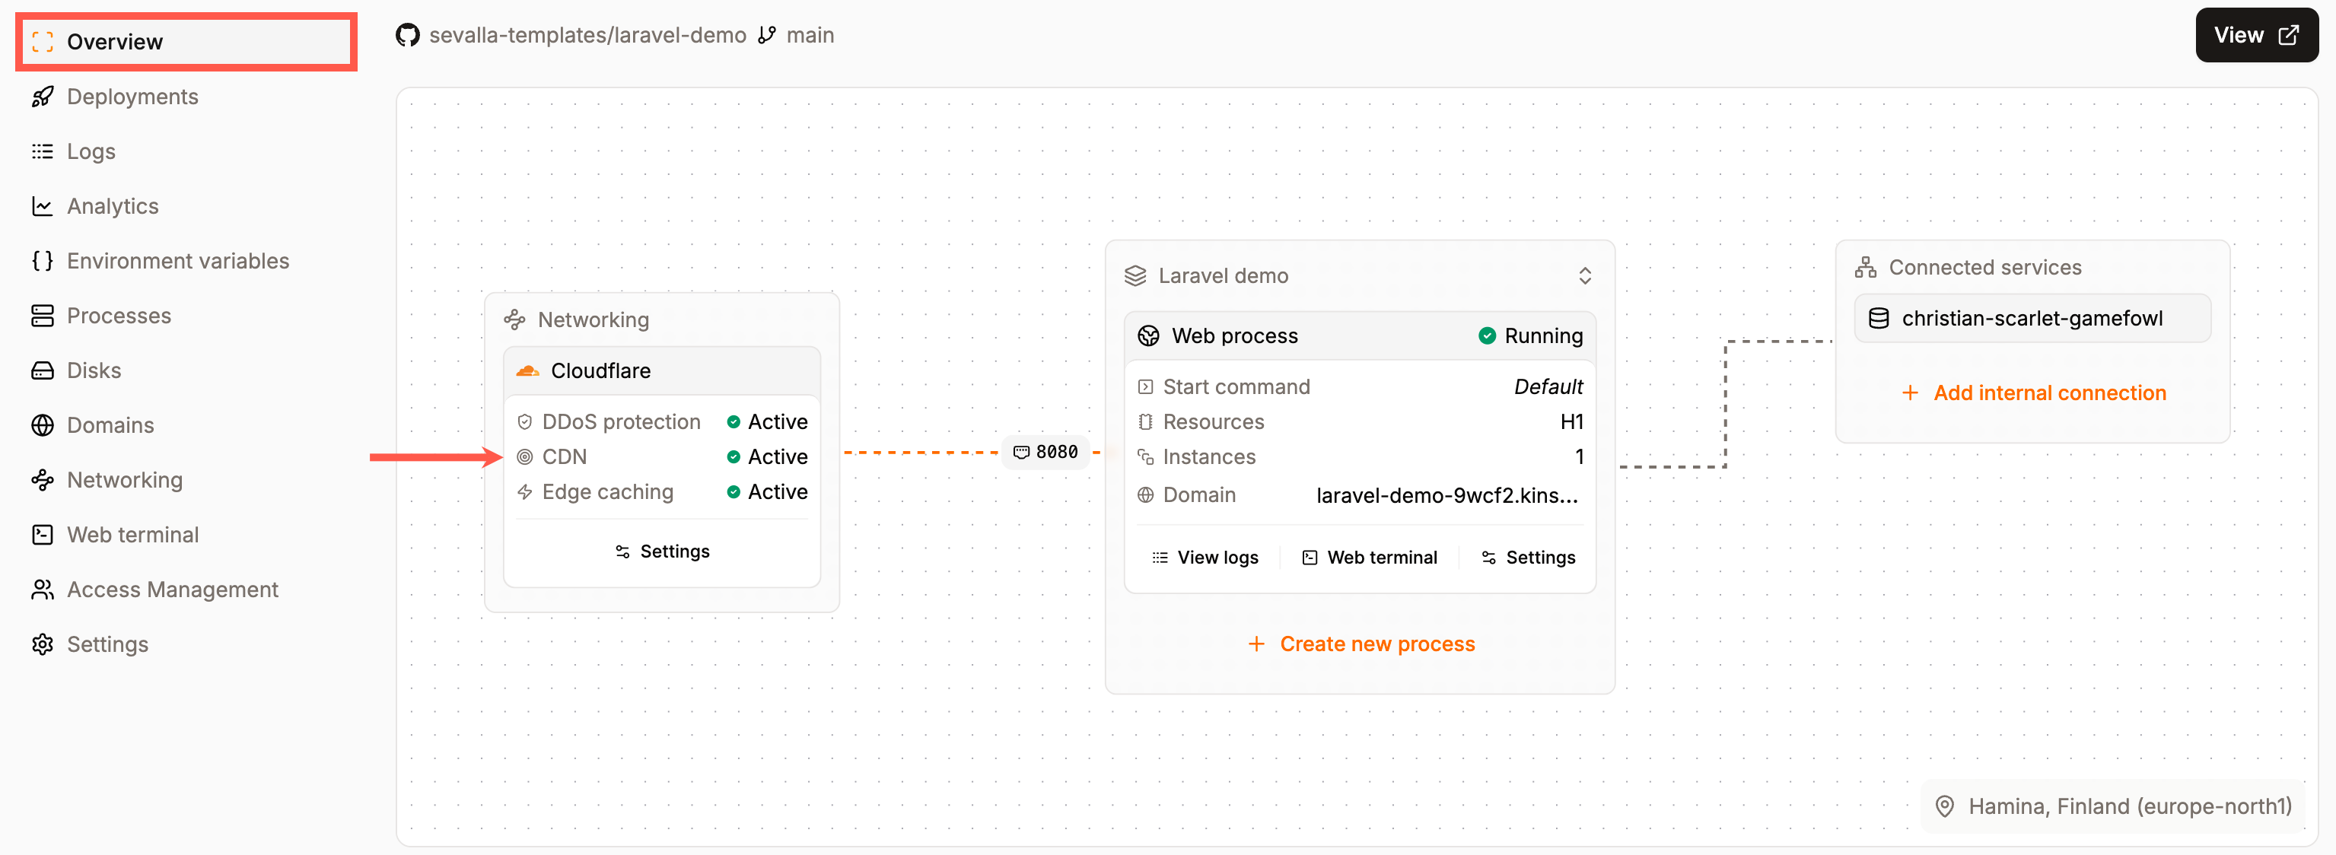
Task: Select the Deployments rocket icon in sidebar
Action: [x=42, y=96]
